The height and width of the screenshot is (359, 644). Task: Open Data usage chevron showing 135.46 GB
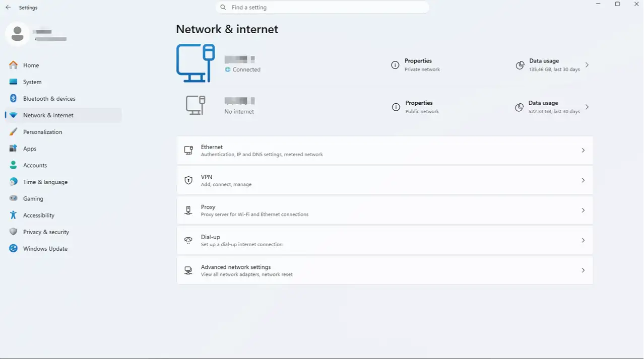pyautogui.click(x=587, y=65)
